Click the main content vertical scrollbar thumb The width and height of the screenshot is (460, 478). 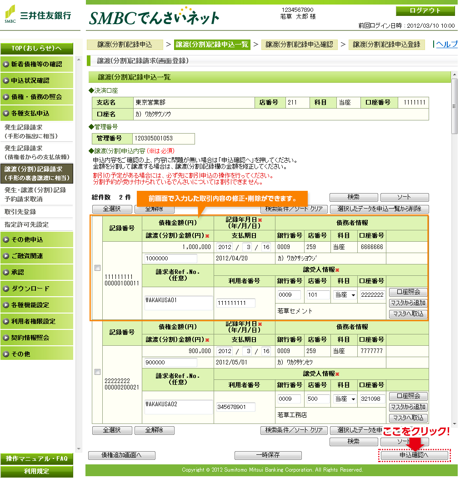pyautogui.click(x=455, y=106)
